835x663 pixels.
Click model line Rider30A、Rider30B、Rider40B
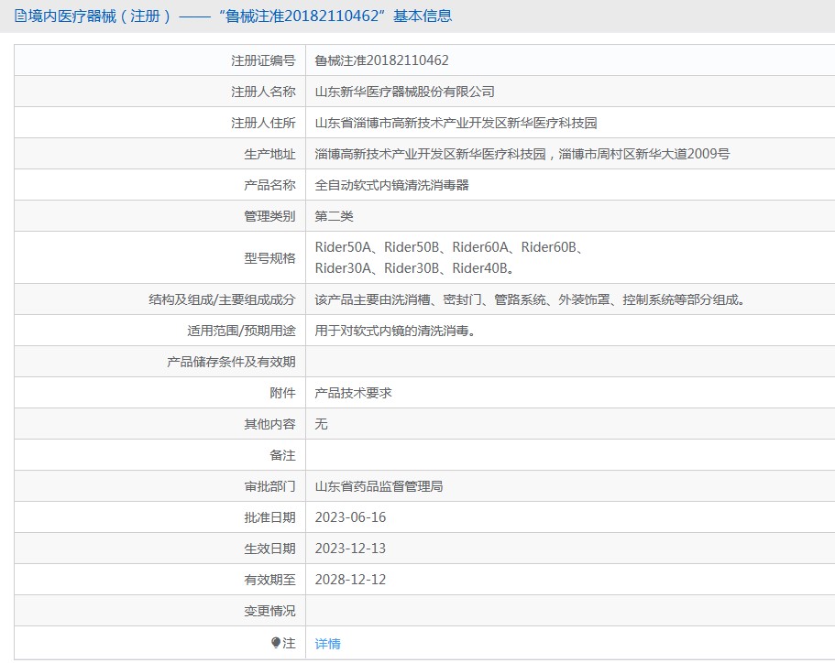coord(414,268)
